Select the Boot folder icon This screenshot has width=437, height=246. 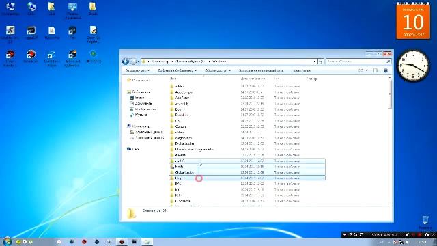pos(172,109)
